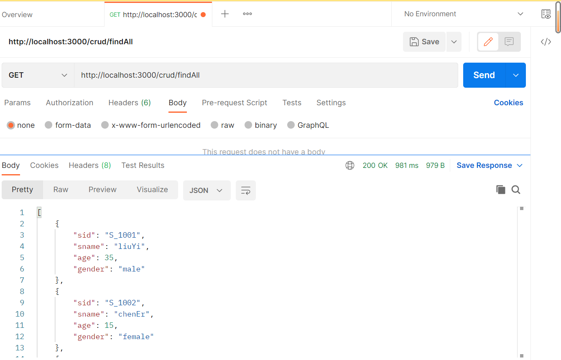Click the 200 OK status text
The image size is (561, 360).
point(375,165)
